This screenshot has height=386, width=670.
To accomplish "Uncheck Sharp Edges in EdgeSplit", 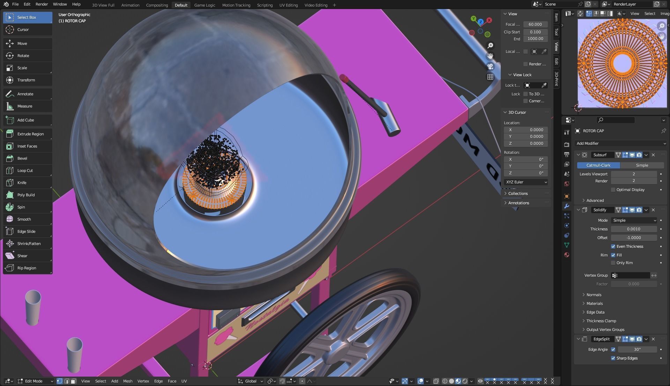I will [x=613, y=358].
